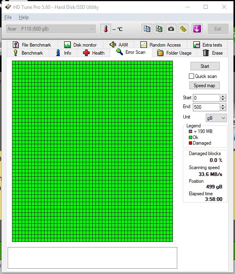Click the HD Tune Pro title bar icon
This screenshot has height=274, width=235.
[8, 7]
